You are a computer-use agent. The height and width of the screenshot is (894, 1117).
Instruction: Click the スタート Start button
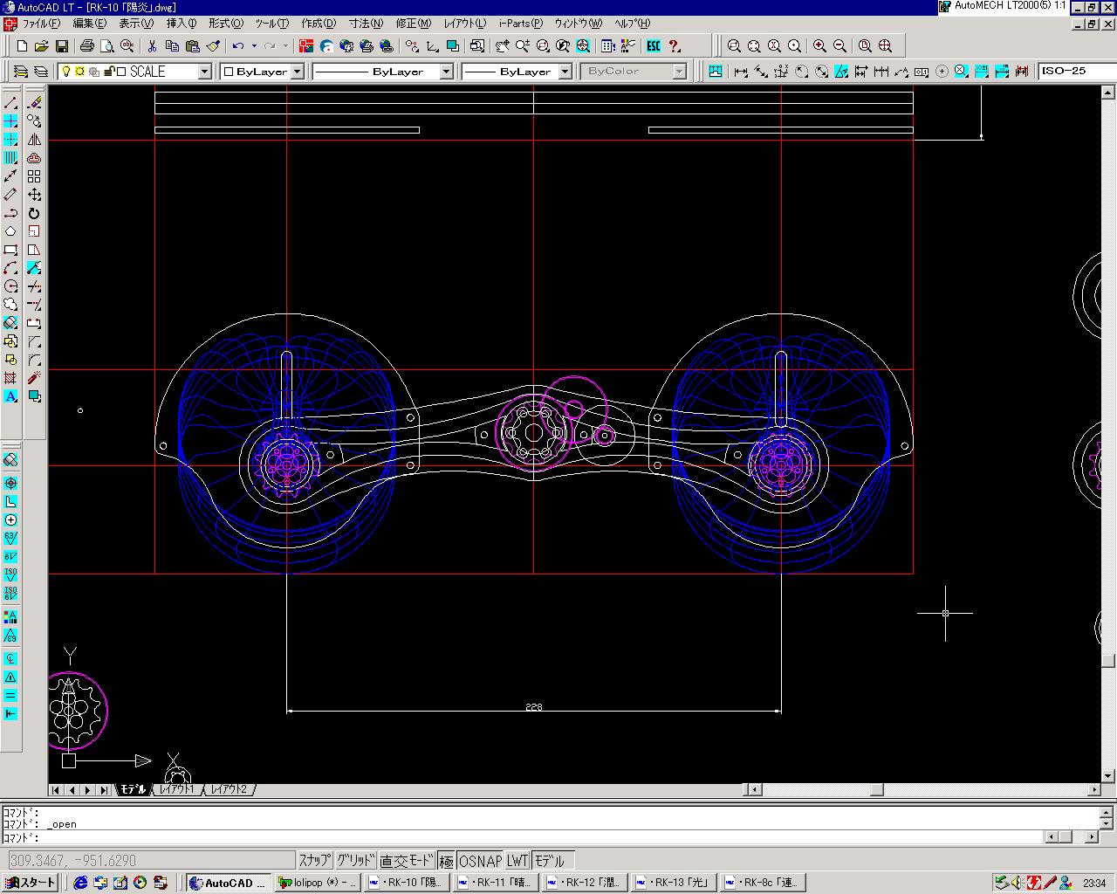coord(31,883)
